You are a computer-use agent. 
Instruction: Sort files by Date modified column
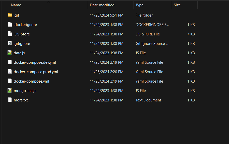pyautogui.click(x=102, y=5)
